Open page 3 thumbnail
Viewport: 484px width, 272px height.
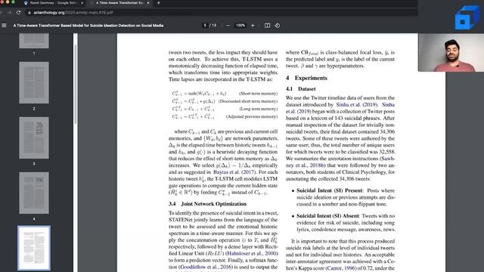tap(34, 138)
